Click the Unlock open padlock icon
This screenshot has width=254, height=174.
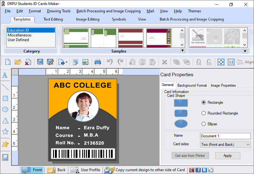pyautogui.click(x=209, y=62)
